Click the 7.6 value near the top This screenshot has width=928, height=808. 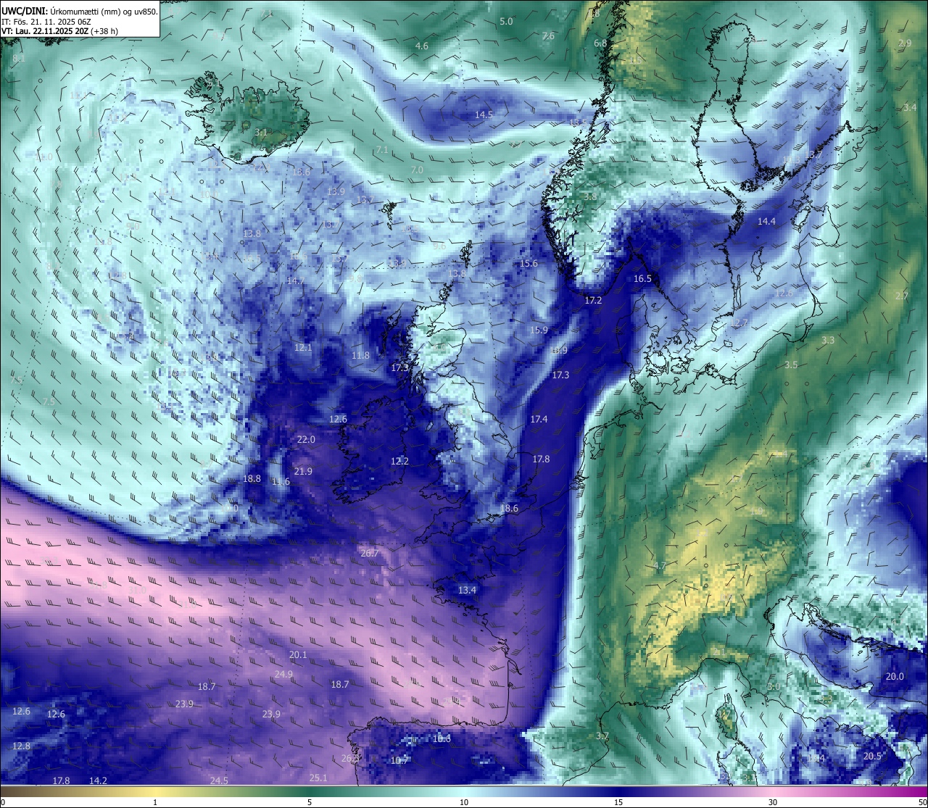pos(548,36)
